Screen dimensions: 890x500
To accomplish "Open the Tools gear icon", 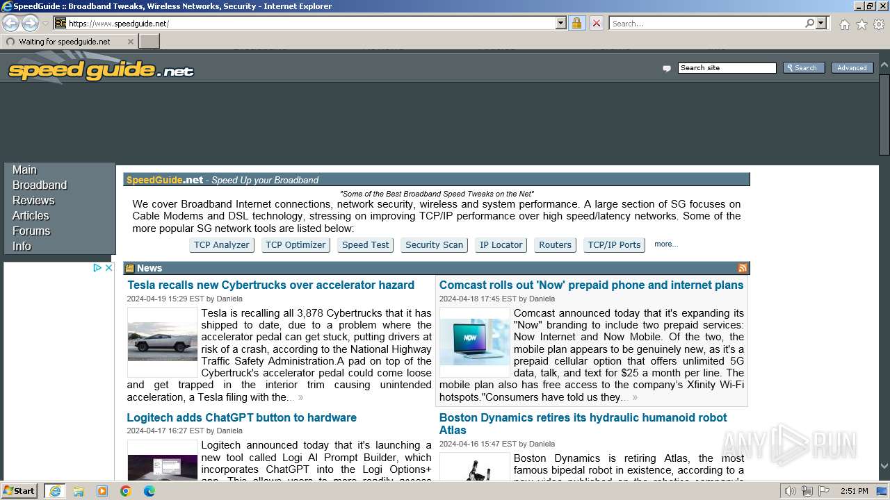I will pyautogui.click(x=879, y=24).
